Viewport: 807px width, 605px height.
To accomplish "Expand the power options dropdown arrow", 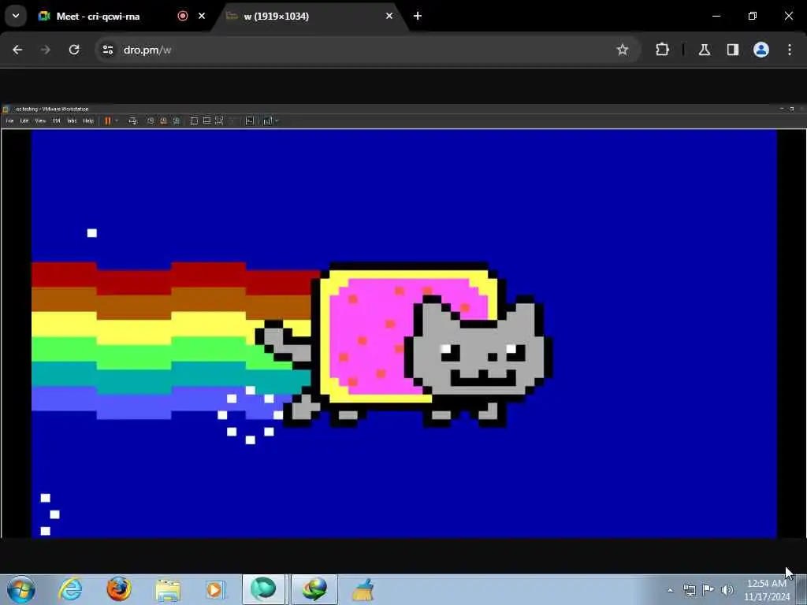I will tap(117, 121).
